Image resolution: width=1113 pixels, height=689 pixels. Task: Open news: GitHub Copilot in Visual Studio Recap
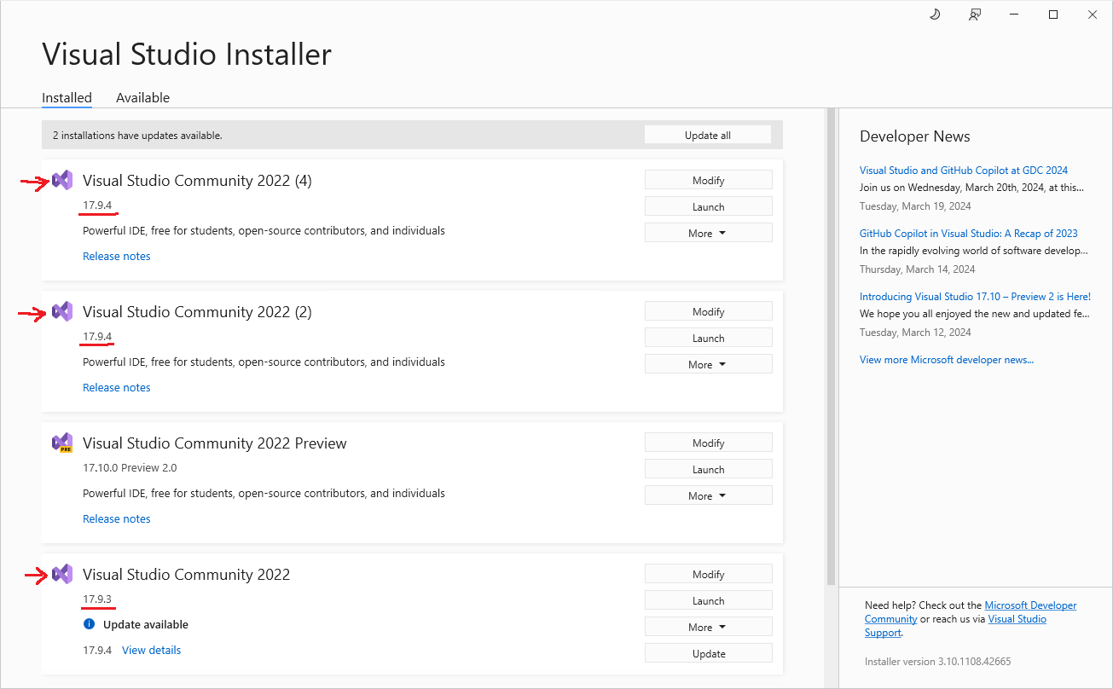969,233
